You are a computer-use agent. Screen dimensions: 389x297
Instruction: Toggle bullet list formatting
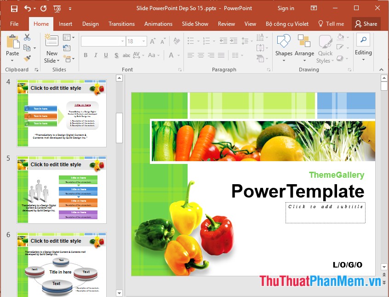(191, 40)
